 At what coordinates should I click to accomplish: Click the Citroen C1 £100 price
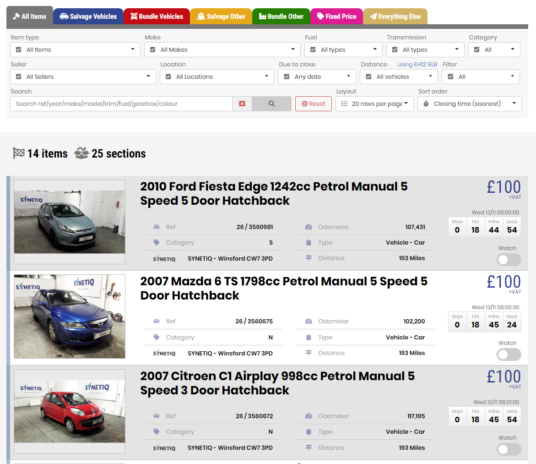tap(504, 377)
